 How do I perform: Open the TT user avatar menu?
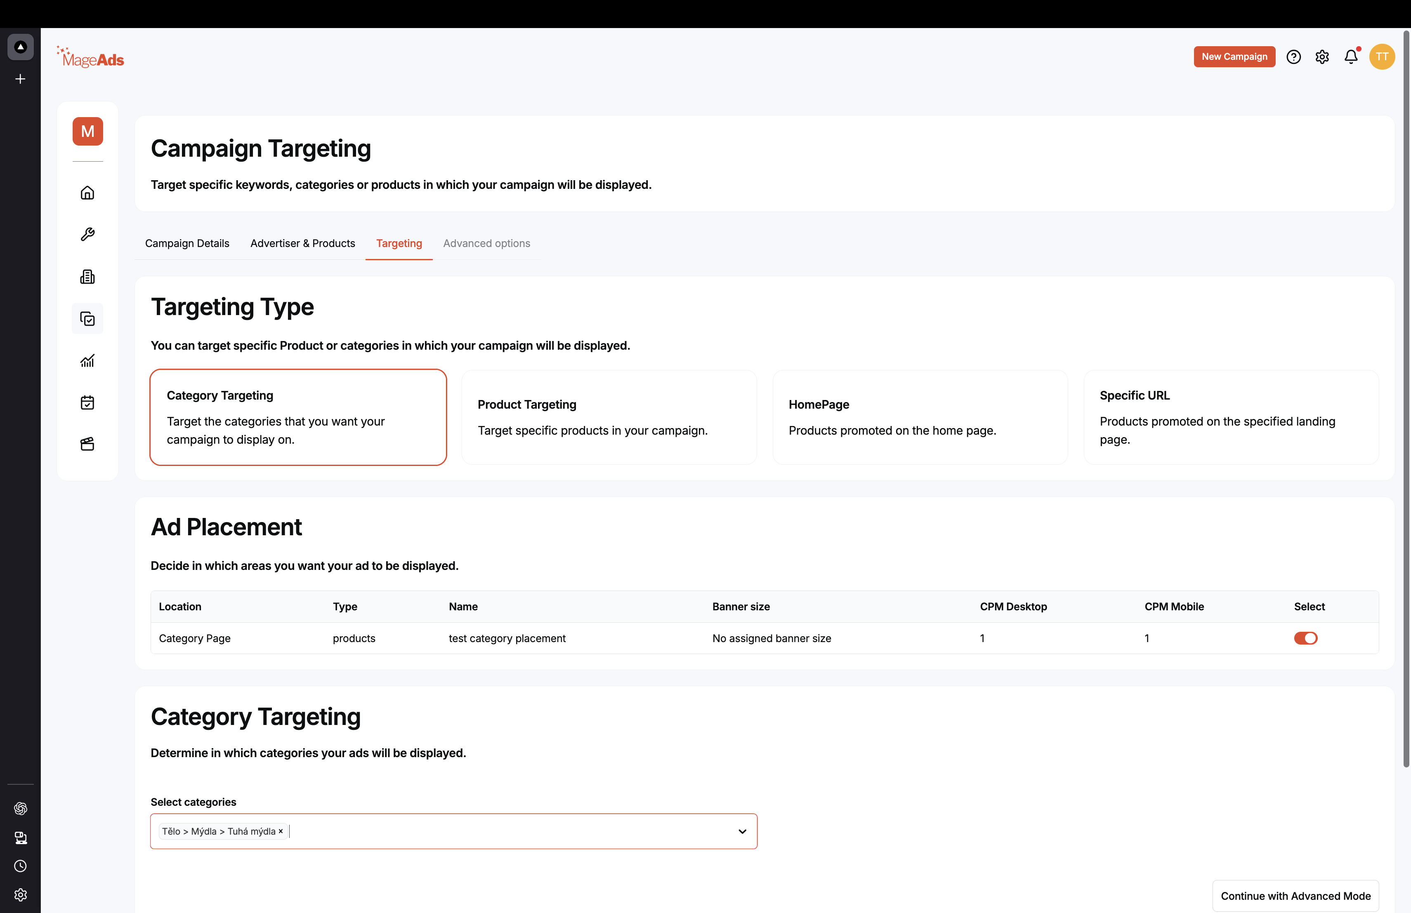pos(1382,57)
